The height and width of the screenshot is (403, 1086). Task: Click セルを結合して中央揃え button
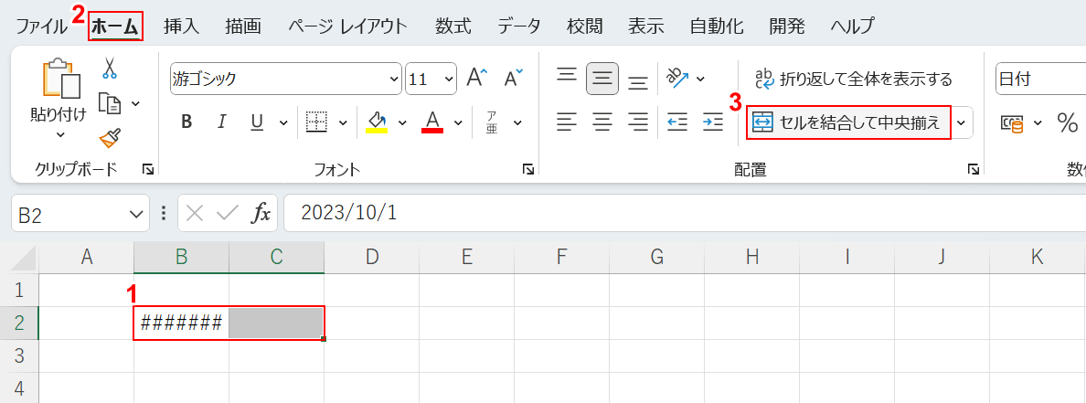pos(848,122)
